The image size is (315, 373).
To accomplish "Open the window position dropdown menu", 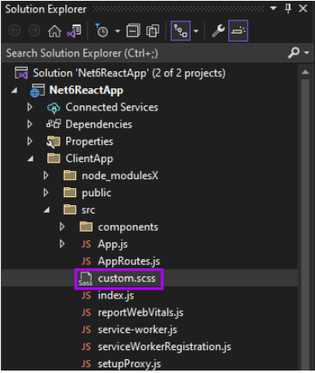I will click(273, 8).
